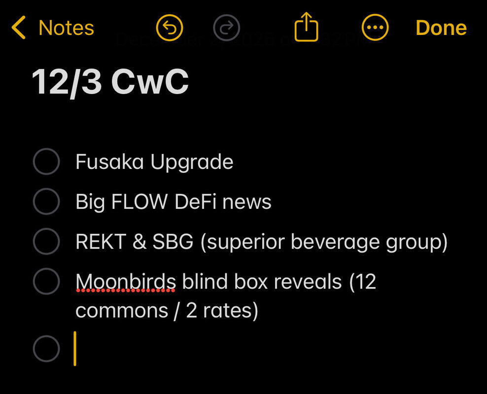Mark Big FLOW DeFi news complete
The width and height of the screenshot is (487, 394).
click(46, 201)
